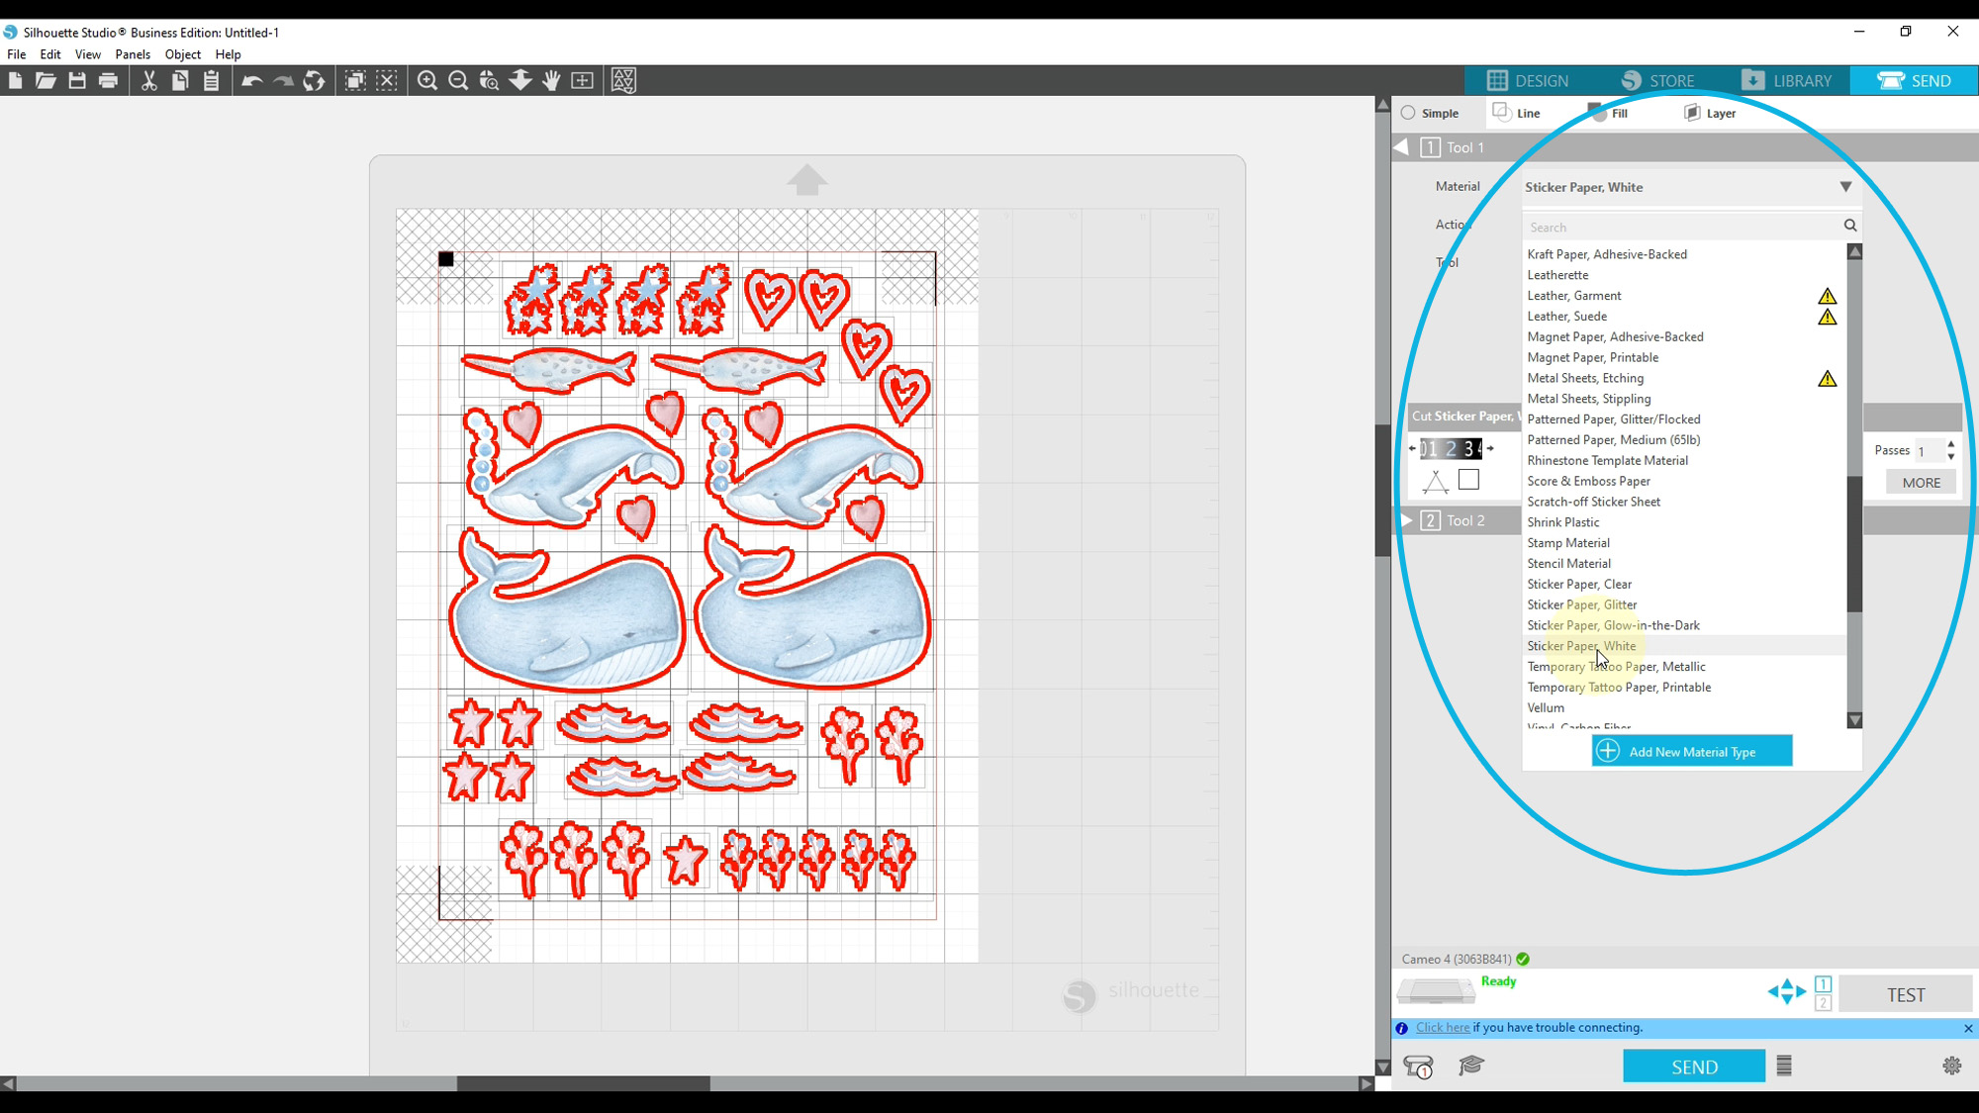Save the document using floppy icon

[x=77, y=81]
